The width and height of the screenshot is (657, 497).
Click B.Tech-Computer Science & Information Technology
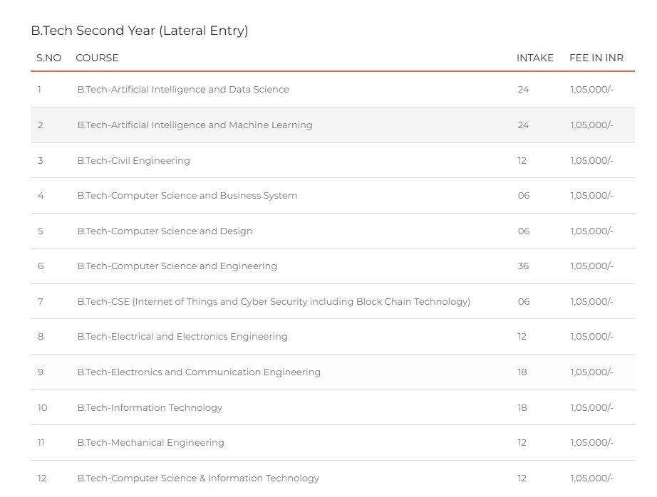(x=198, y=478)
